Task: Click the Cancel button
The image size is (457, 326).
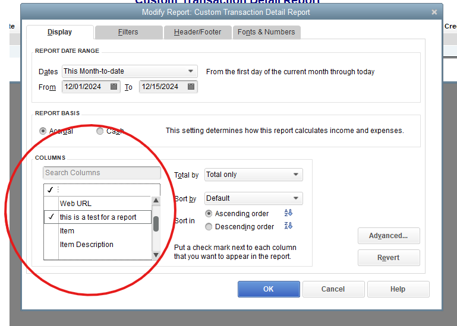Action: coord(333,289)
